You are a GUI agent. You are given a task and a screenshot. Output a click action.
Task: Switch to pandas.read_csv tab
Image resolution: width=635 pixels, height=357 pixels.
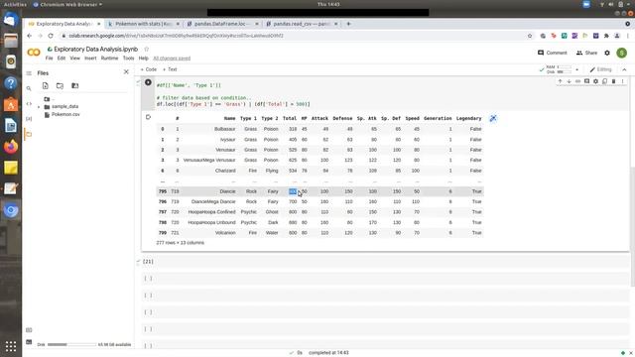302,24
